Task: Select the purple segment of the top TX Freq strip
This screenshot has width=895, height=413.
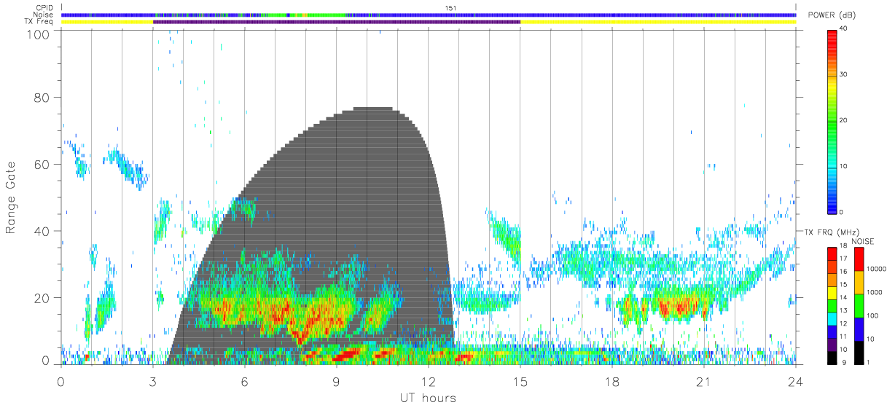Action: tap(337, 22)
